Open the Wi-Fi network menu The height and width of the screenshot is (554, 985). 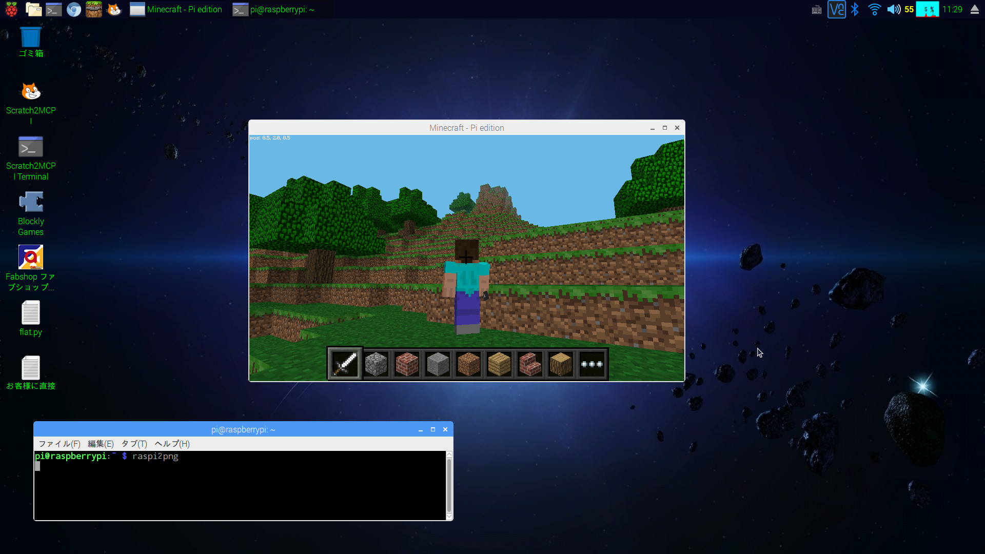[874, 9]
